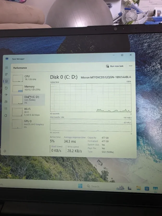Screen dimensions: 162x216
Task: Open the Startup apps page icon
Action: coord(6,95)
